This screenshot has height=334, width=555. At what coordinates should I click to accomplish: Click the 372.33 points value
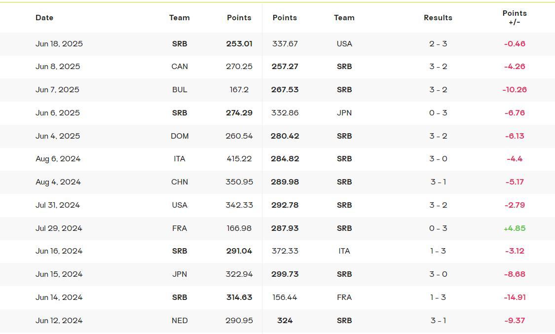pos(285,251)
